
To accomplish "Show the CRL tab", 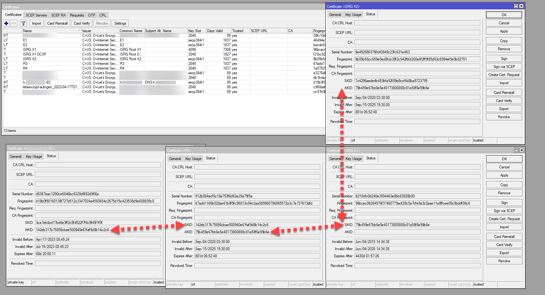I will coord(103,15).
